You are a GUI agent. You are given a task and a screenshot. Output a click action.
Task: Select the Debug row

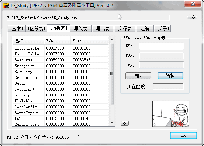[60, 83]
